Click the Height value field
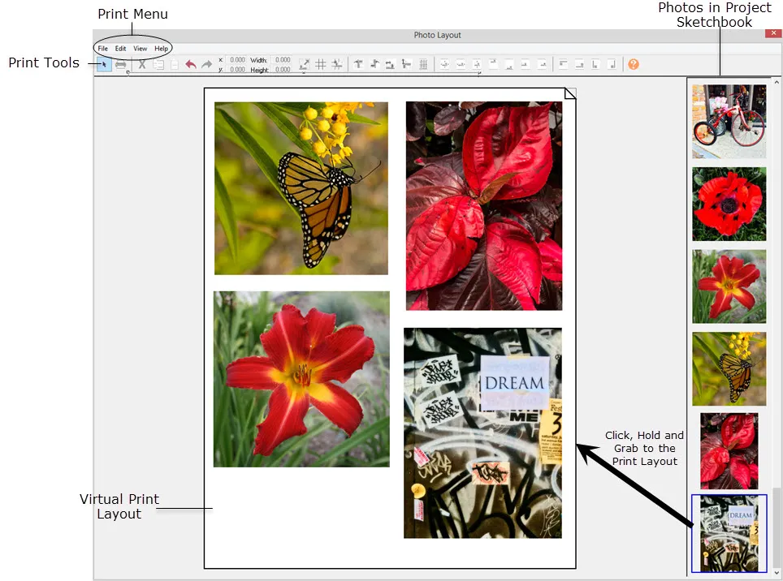Screen dimensions: 783x581 (x=283, y=69)
